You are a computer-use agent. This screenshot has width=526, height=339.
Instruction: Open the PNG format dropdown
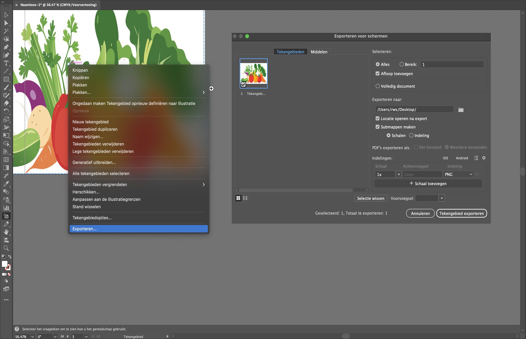pyautogui.click(x=458, y=174)
